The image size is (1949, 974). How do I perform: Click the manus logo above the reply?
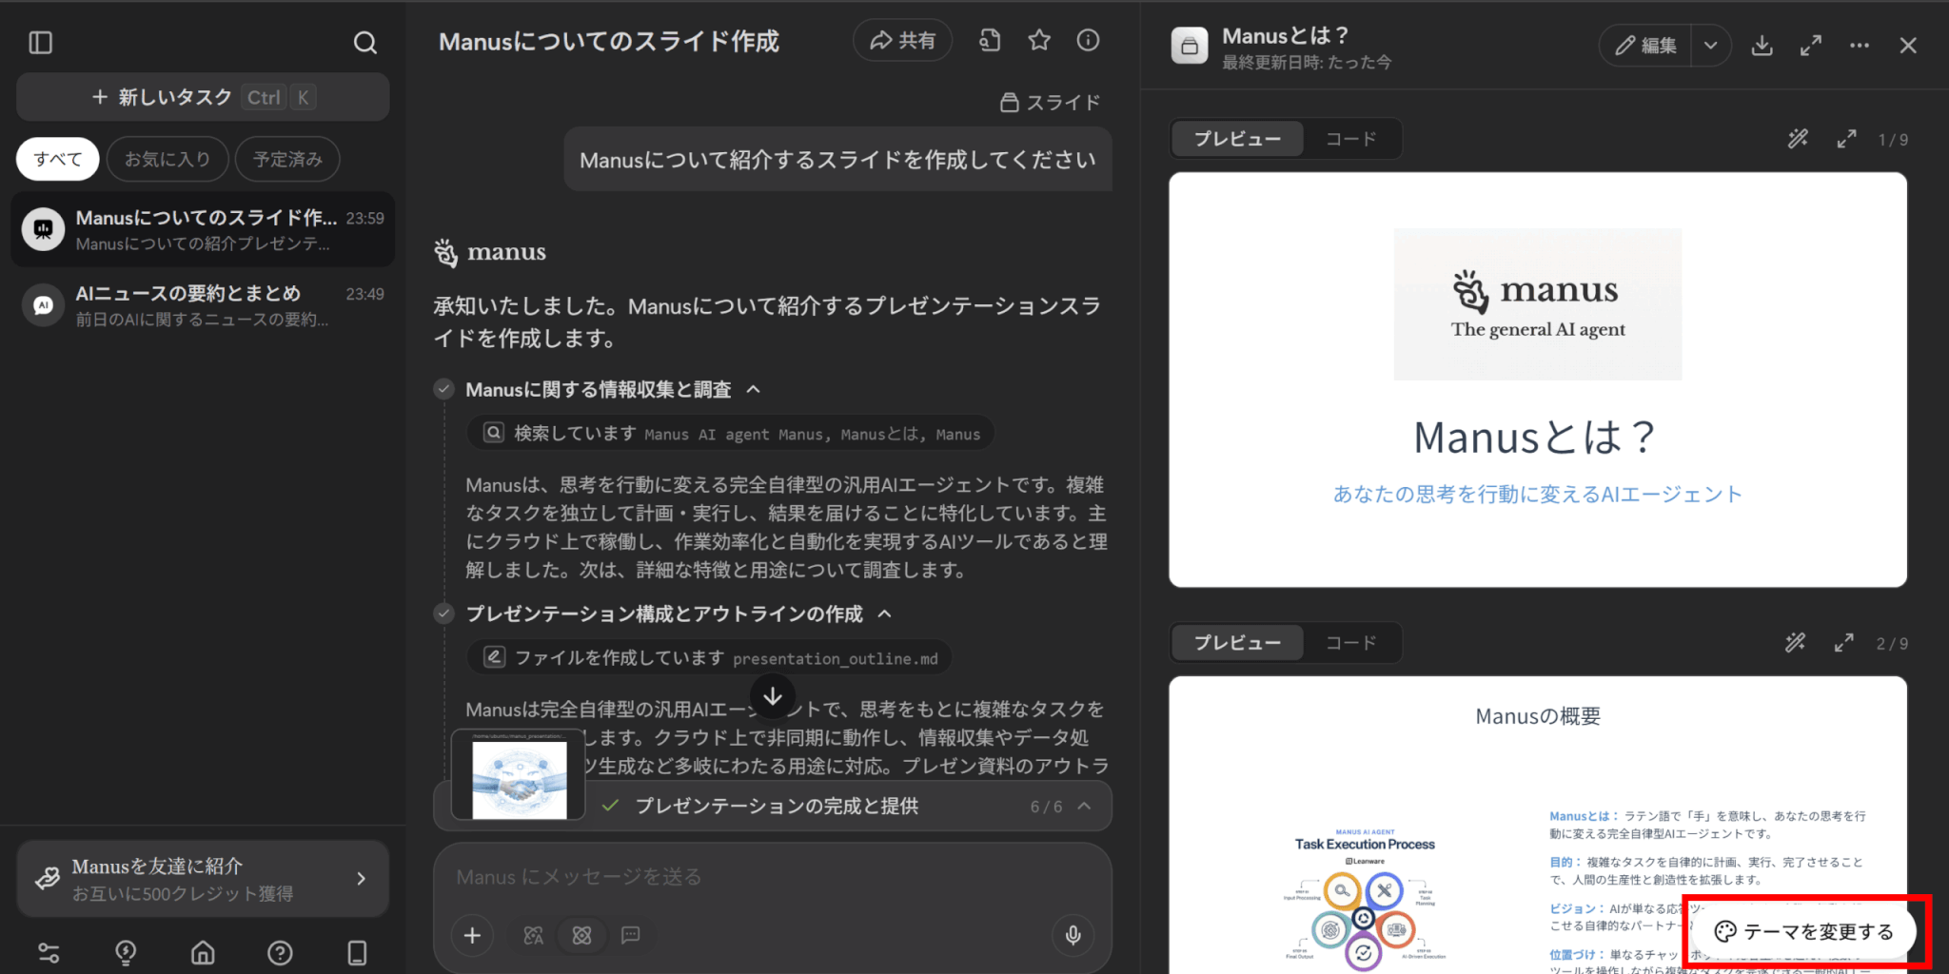pyautogui.click(x=490, y=252)
